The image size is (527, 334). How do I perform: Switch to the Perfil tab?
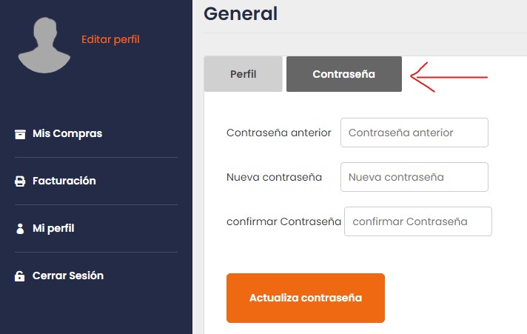pos(243,74)
